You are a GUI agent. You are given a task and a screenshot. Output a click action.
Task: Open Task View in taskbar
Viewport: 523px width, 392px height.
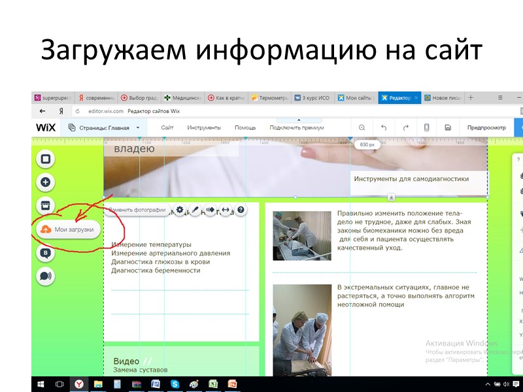coord(59,384)
